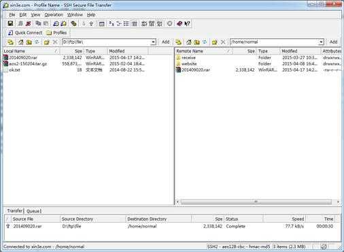
Task: Select the remote folder receive
Action: [x=188, y=58]
